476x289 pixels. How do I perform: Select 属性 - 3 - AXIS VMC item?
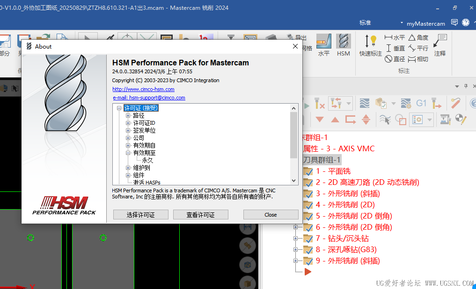point(339,148)
